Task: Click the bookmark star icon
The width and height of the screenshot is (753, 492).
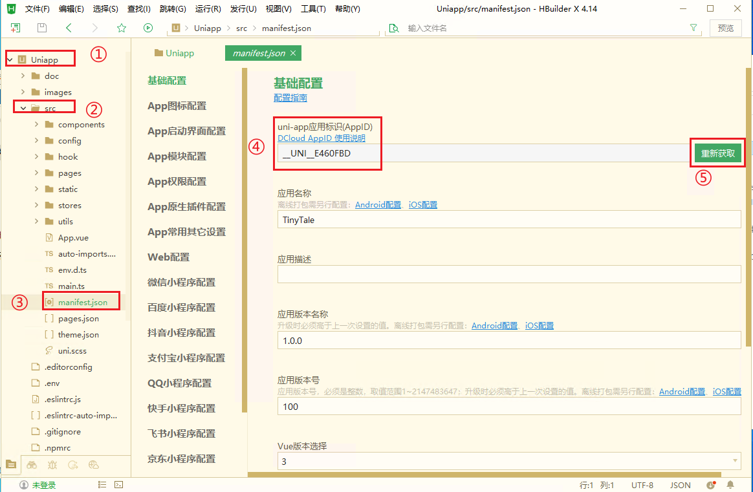Action: pos(122,28)
